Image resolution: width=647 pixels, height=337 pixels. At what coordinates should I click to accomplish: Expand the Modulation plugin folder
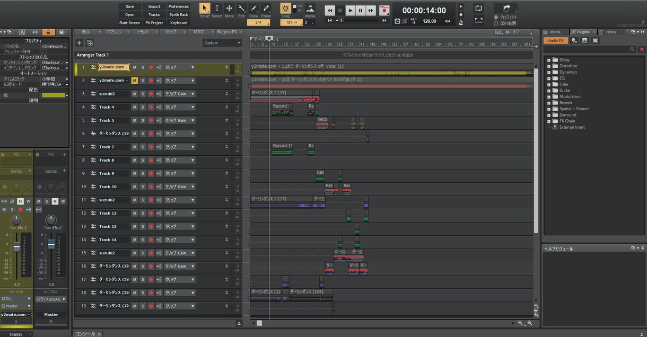coord(549,96)
